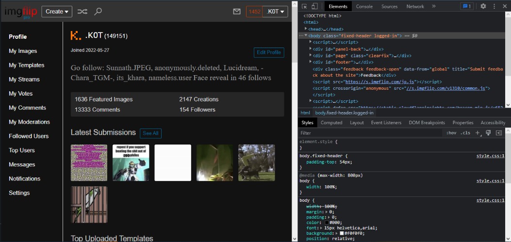The height and width of the screenshot is (242, 511).
Task: Toggle the .cls class editor button
Action: point(465,133)
